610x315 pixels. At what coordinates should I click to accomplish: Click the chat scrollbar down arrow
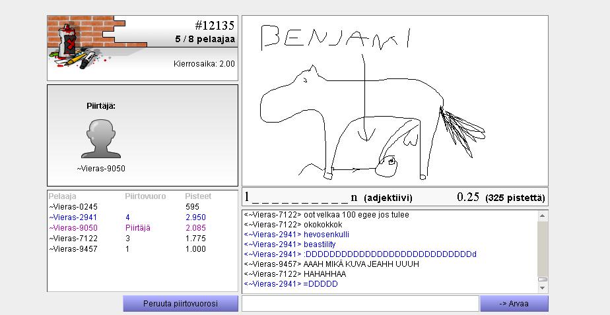(542, 288)
